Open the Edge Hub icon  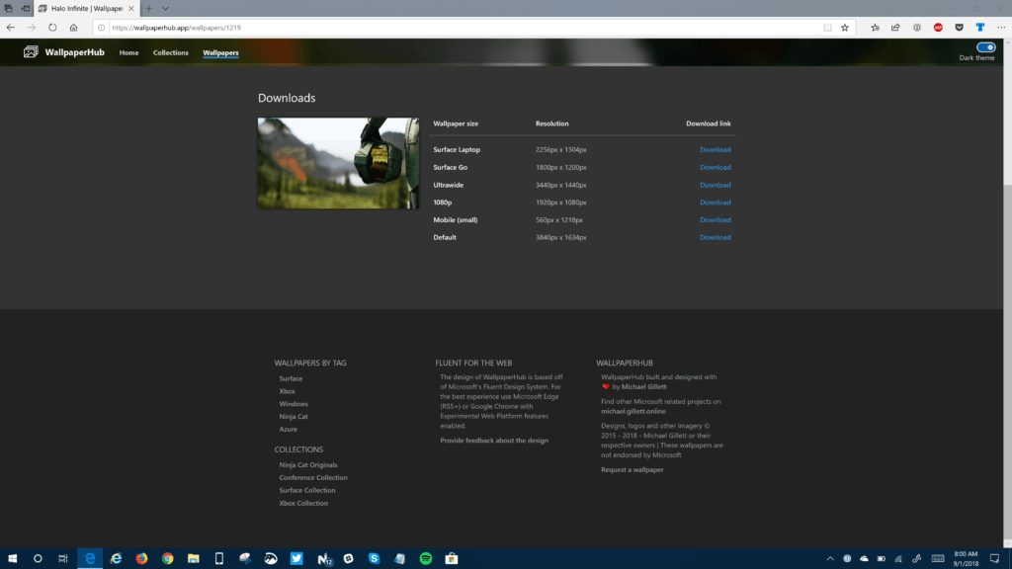pyautogui.click(x=875, y=28)
